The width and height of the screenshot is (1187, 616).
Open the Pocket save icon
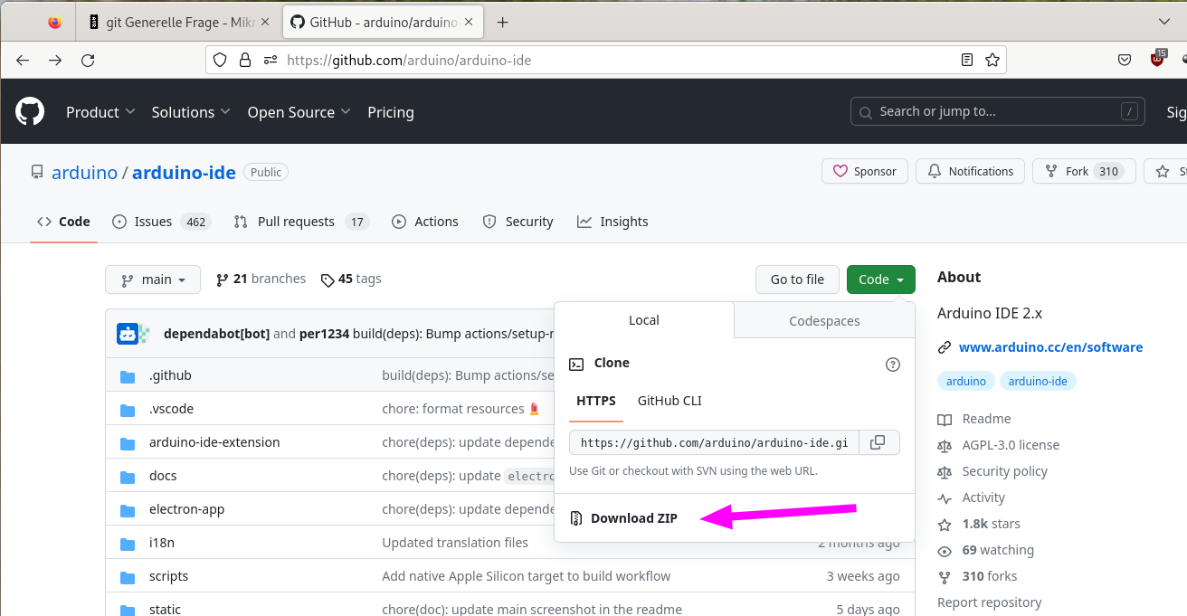(x=1125, y=61)
